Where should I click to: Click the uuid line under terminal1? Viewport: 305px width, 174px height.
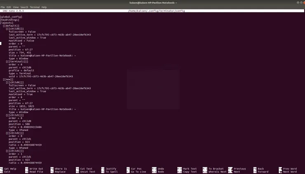41,77
